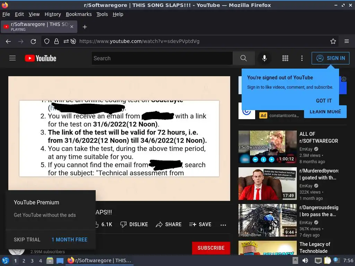Click the DISLIKE button
This screenshot has width=355, height=266.
(134, 224)
